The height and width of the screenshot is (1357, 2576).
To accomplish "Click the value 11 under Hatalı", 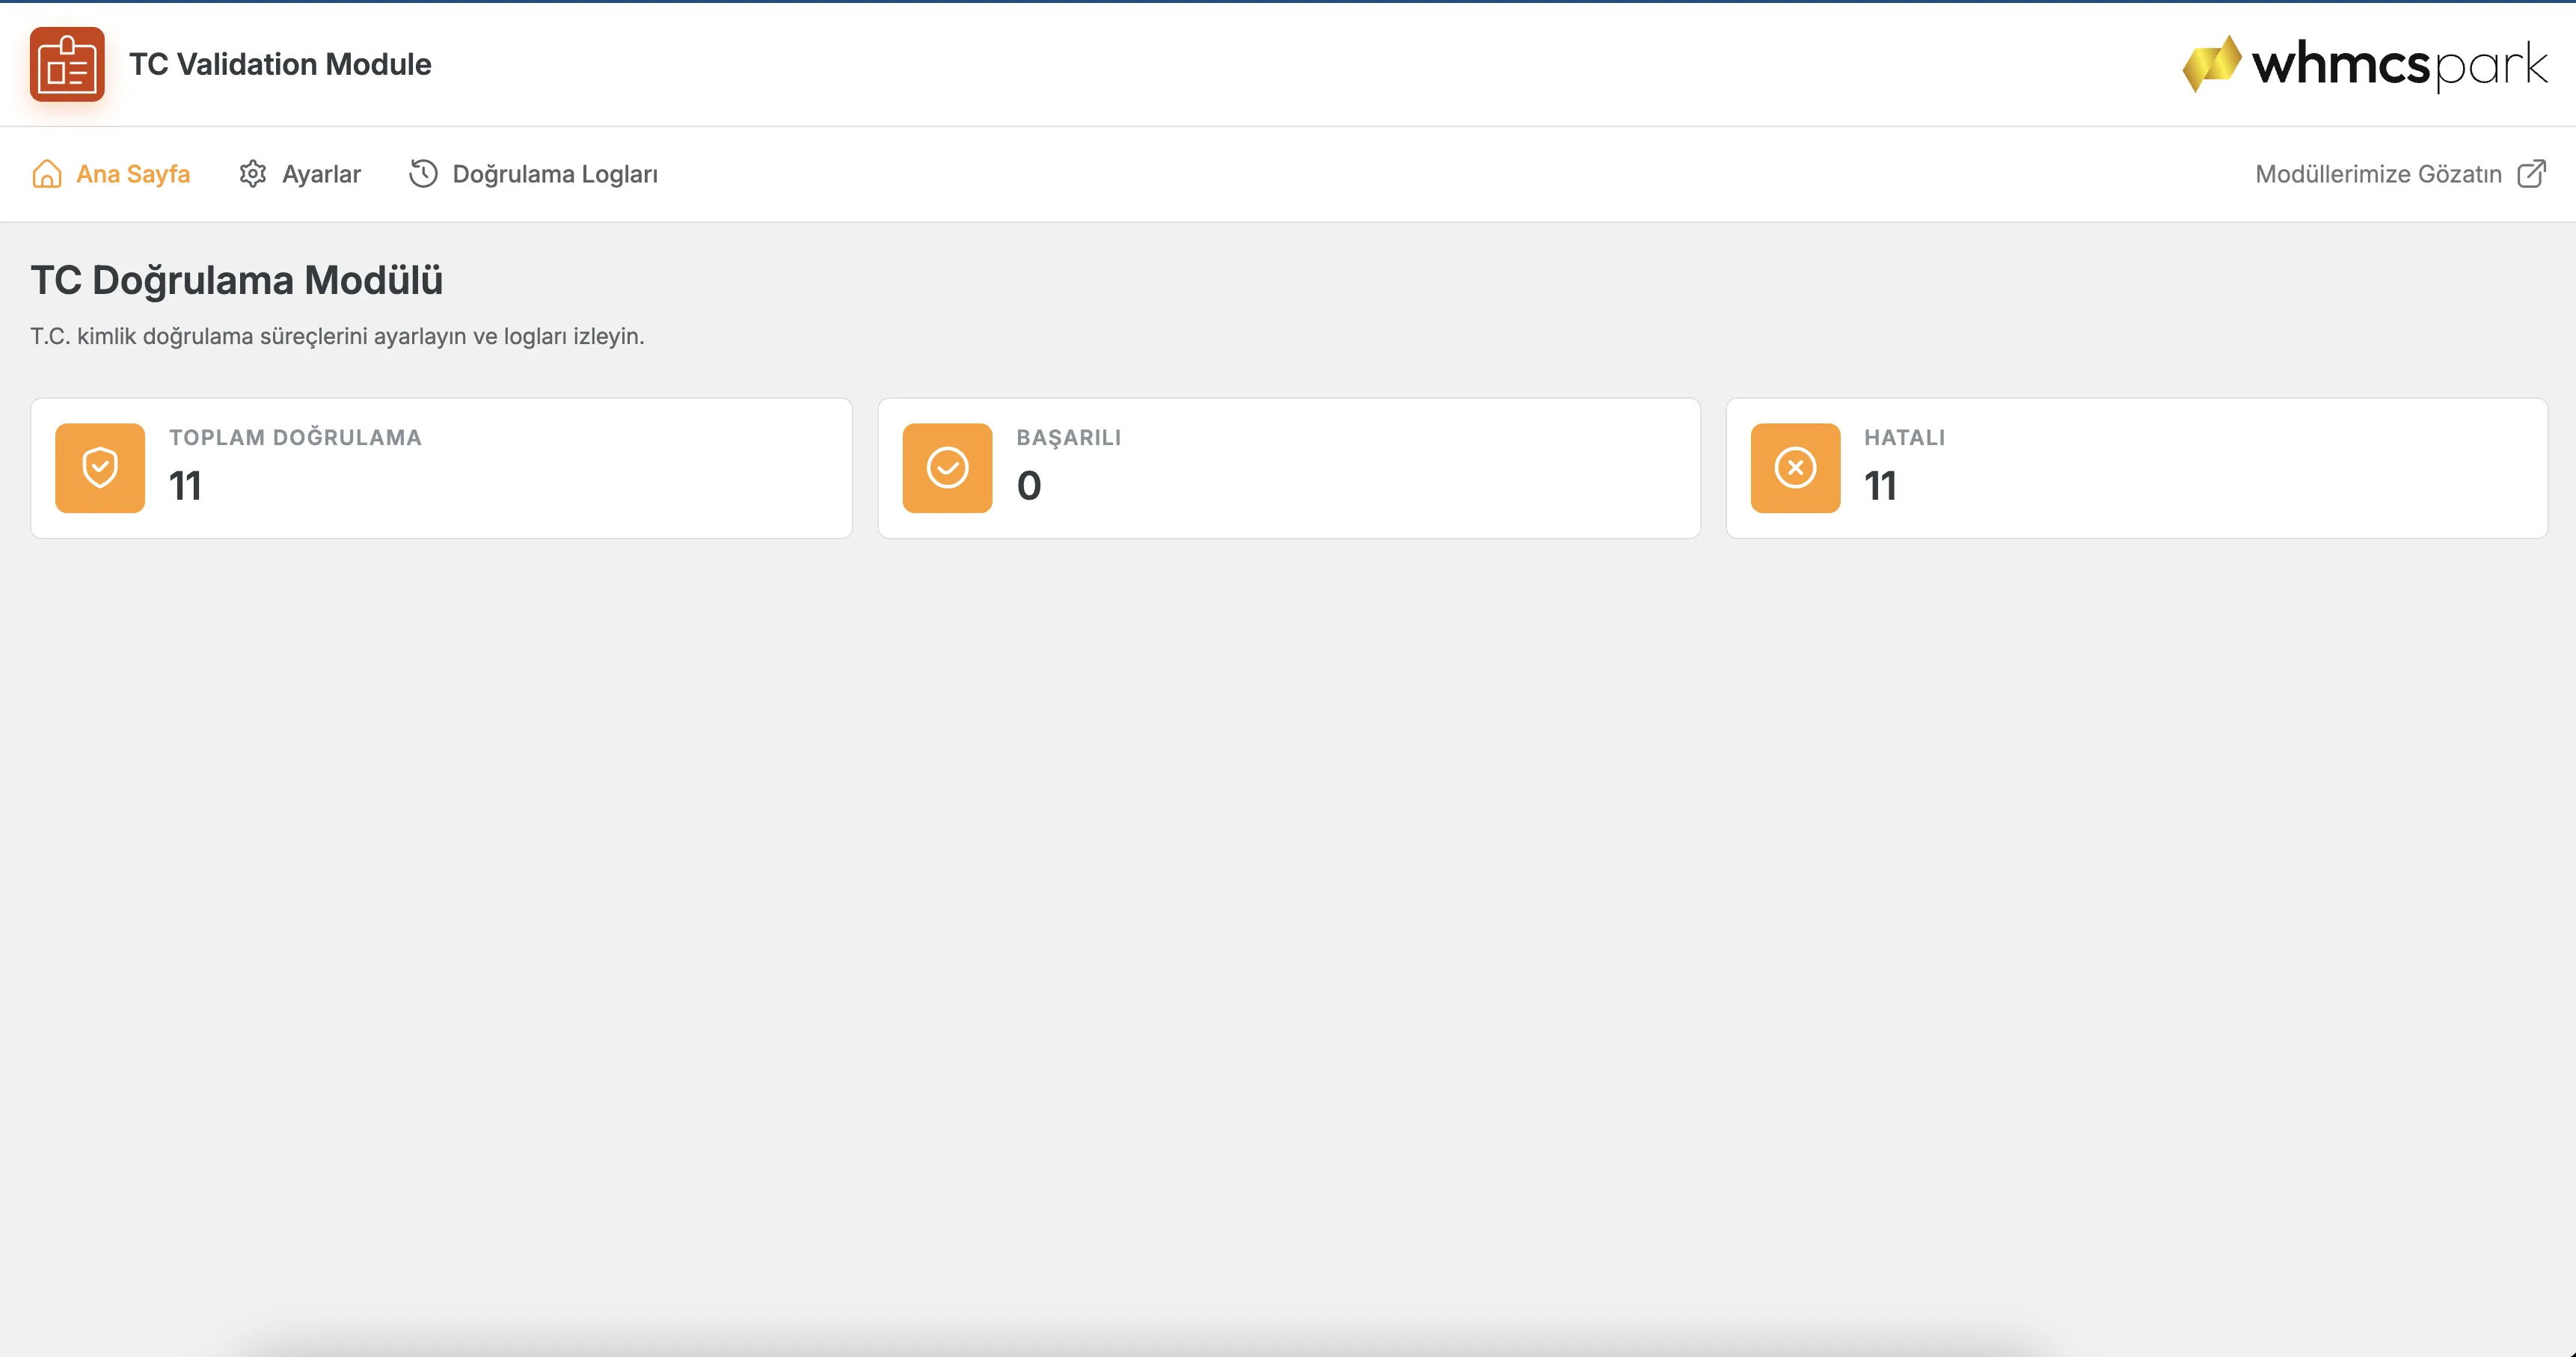I will pos(1880,486).
